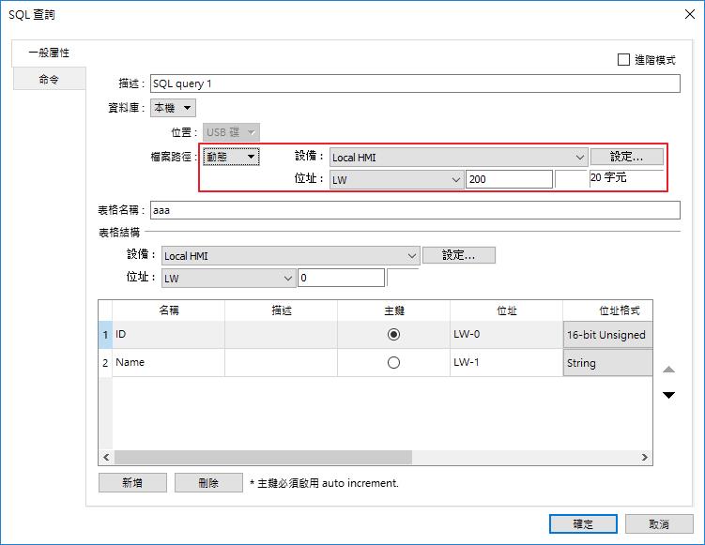Viewport: 705px width, 545px height.
Task: Enable the 進階模式 checkbox
Action: (x=624, y=60)
